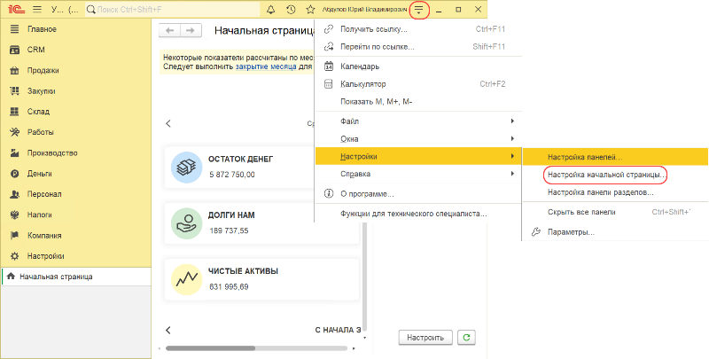Click the search field Поиск Ctrl+Shift+F
The image size is (709, 359).
(172, 9)
